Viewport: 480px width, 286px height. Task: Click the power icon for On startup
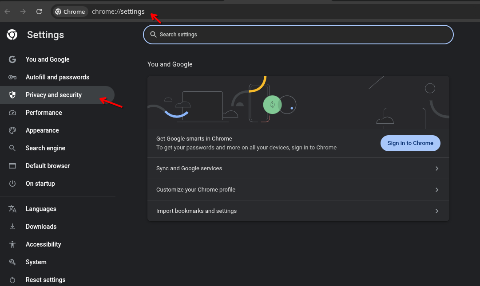(12, 183)
